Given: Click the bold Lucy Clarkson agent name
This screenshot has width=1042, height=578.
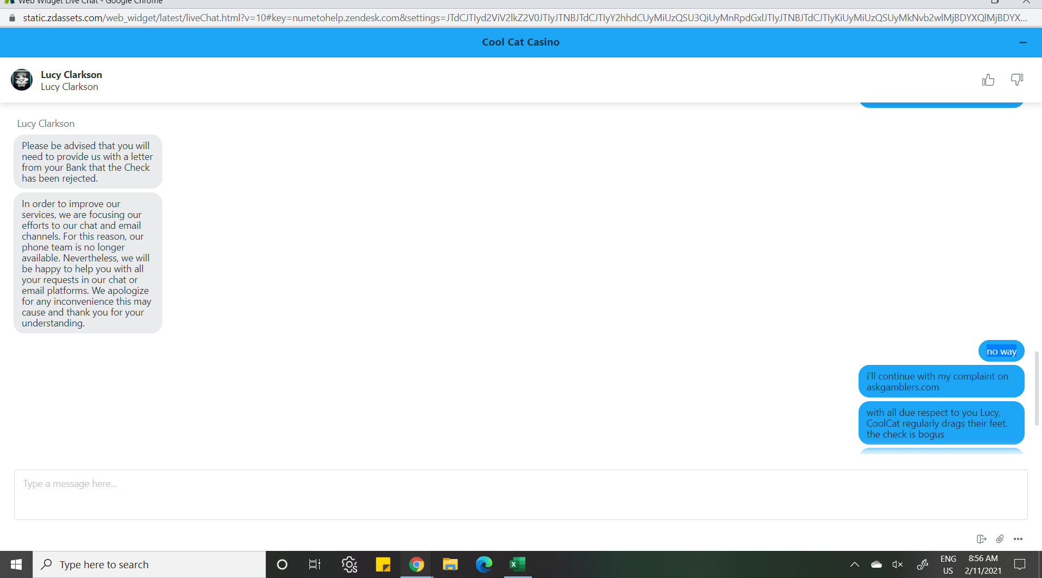Looking at the screenshot, I should pyautogui.click(x=71, y=74).
